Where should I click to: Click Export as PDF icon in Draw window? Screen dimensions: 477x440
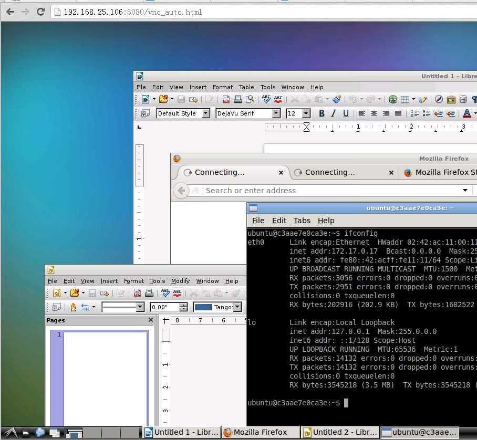pos(137,293)
